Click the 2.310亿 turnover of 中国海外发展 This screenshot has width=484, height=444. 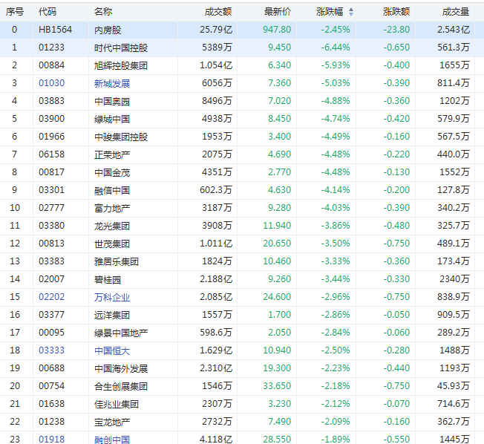[216, 368]
